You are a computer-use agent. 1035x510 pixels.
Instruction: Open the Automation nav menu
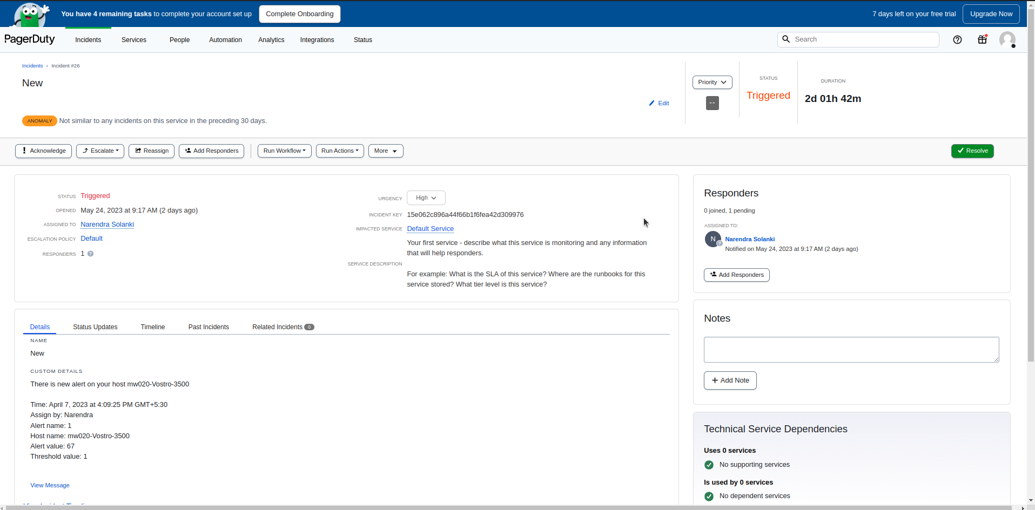tap(225, 40)
